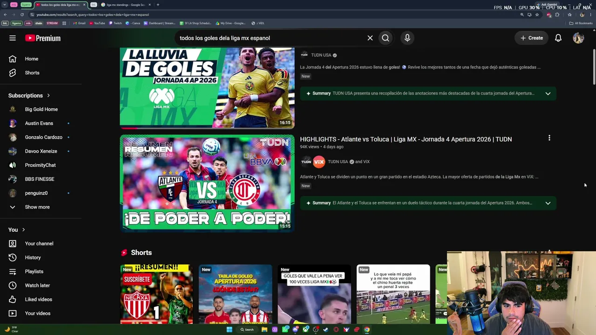
Task: Open YouTube notifications bell
Action: pos(558,38)
